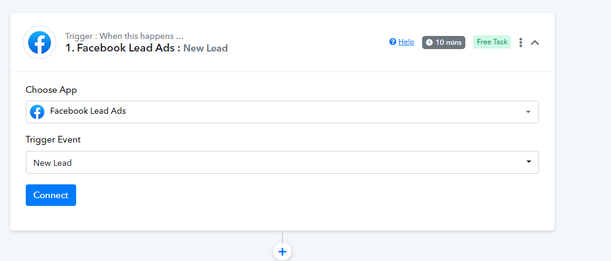Click the 'Choose App' field label
The height and width of the screenshot is (261, 611).
pos(52,90)
